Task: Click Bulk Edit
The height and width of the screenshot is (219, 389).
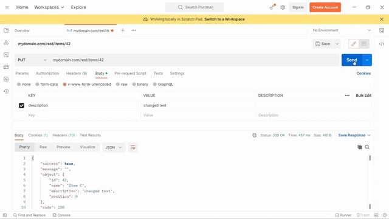Action: point(363,96)
